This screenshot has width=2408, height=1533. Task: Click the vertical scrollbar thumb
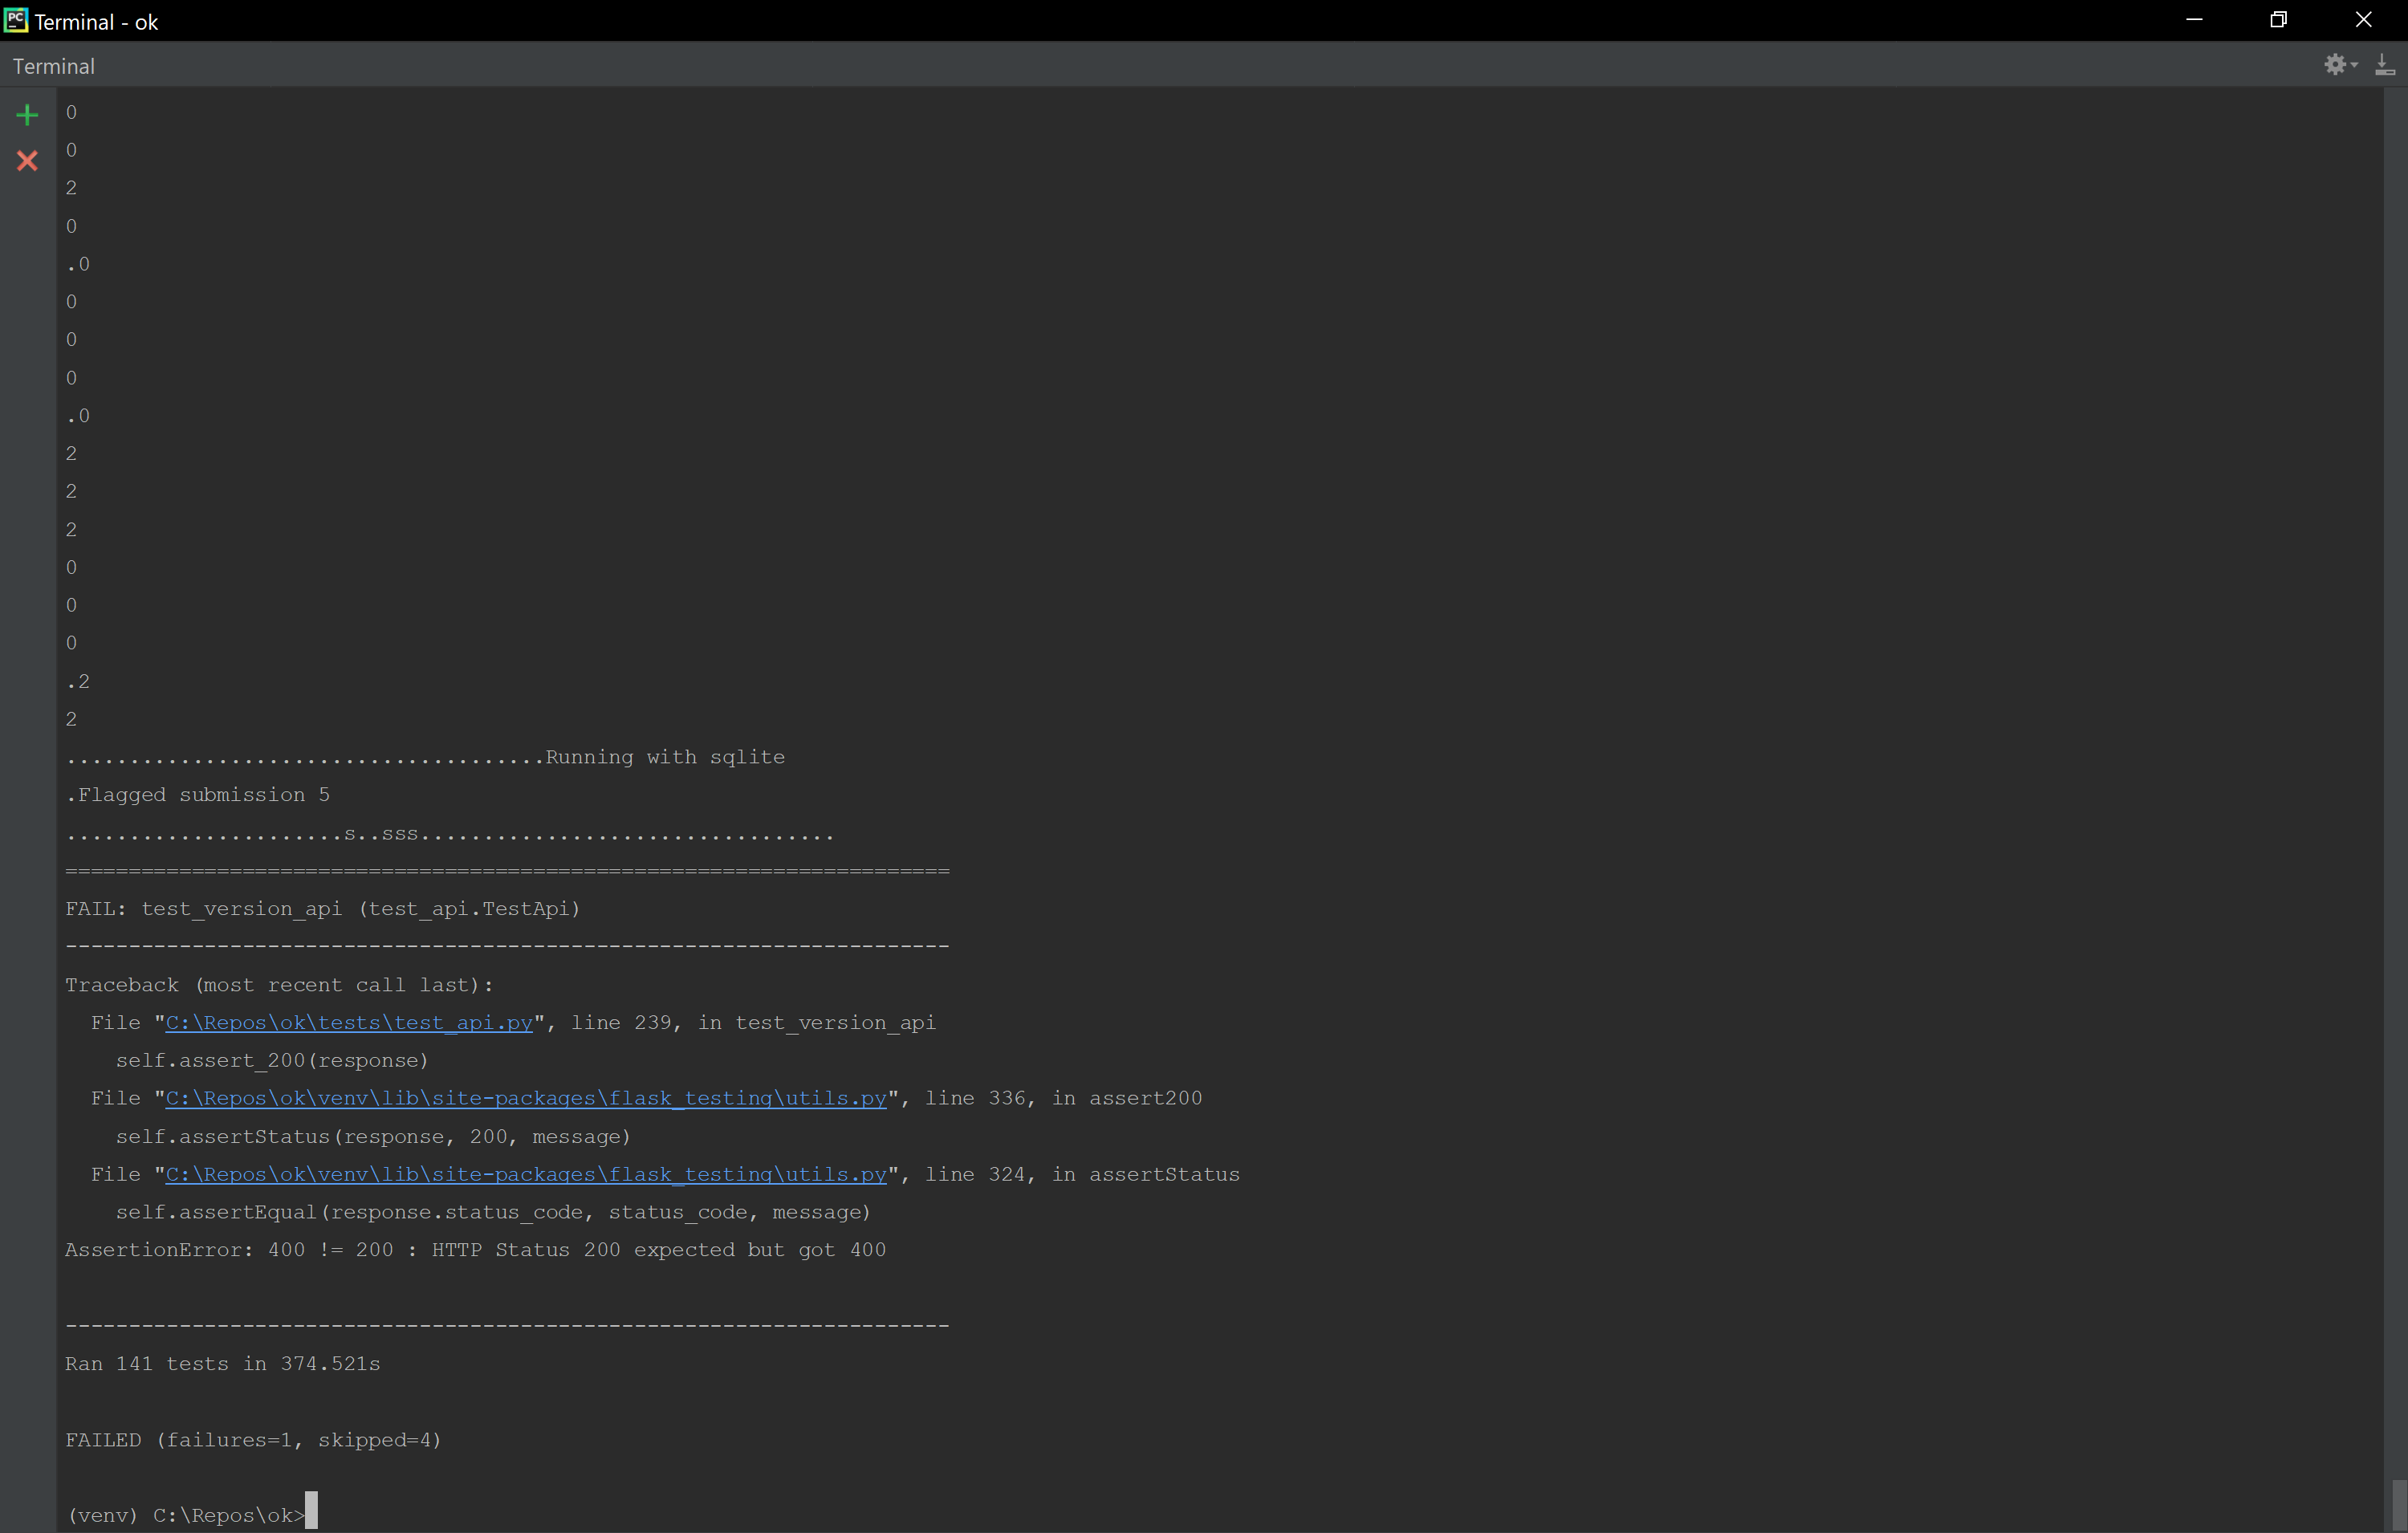click(2398, 1505)
